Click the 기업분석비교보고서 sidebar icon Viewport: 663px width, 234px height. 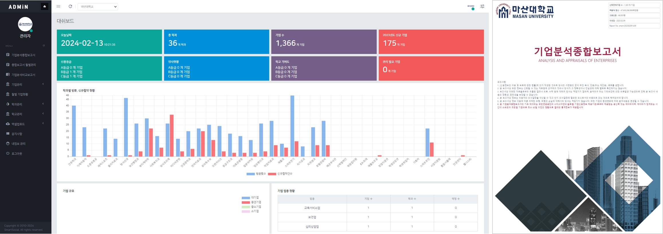tap(8, 74)
